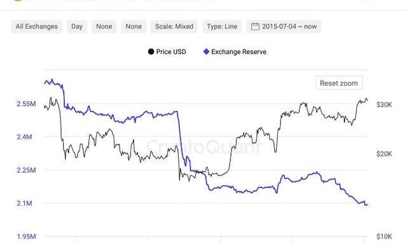Open the All Exchanges dropdown

point(37,27)
